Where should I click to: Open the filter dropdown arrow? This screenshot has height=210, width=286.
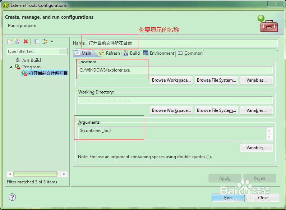tap(52, 41)
